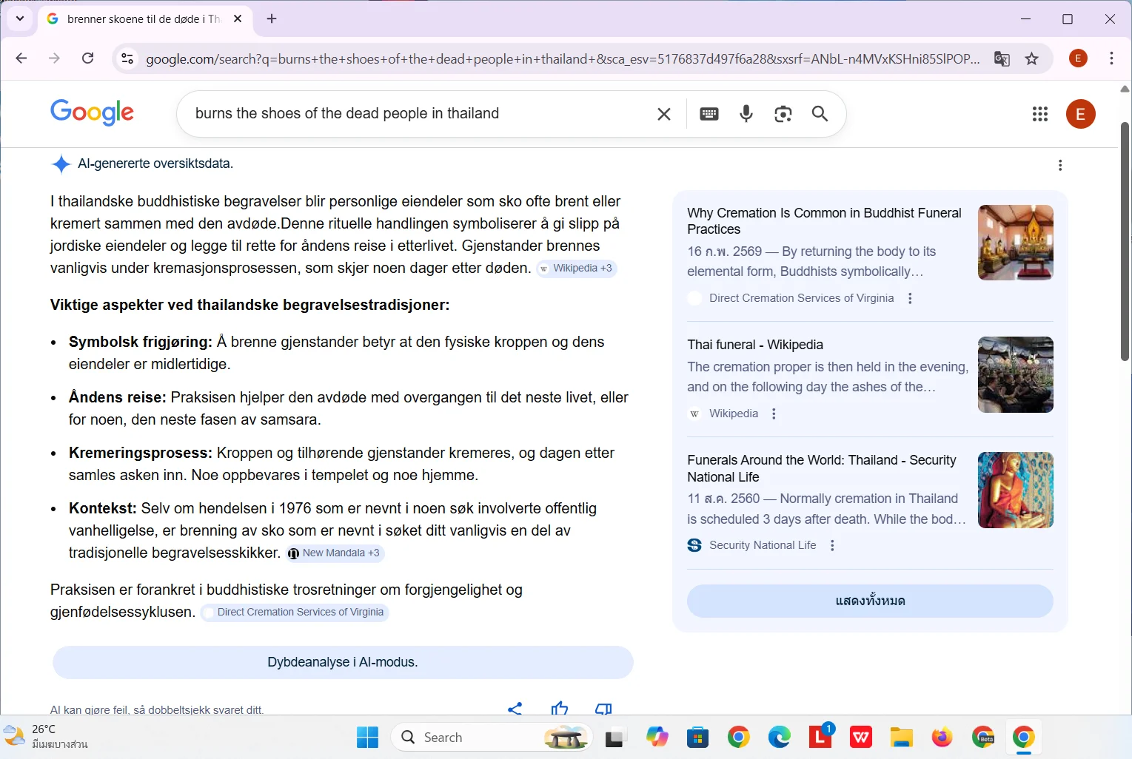The width and height of the screenshot is (1132, 759).
Task: Translate this page via the address bar icon
Action: coord(1001,58)
